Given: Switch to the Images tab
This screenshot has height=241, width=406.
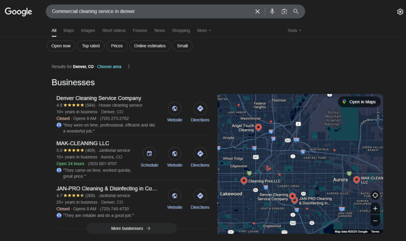Looking at the screenshot, I should click(x=88, y=31).
